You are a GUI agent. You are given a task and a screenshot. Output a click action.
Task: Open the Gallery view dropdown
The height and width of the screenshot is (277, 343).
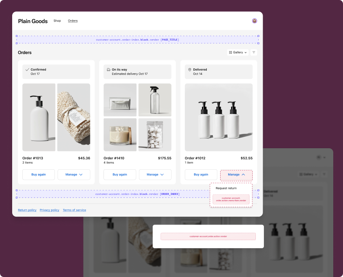pos(238,52)
